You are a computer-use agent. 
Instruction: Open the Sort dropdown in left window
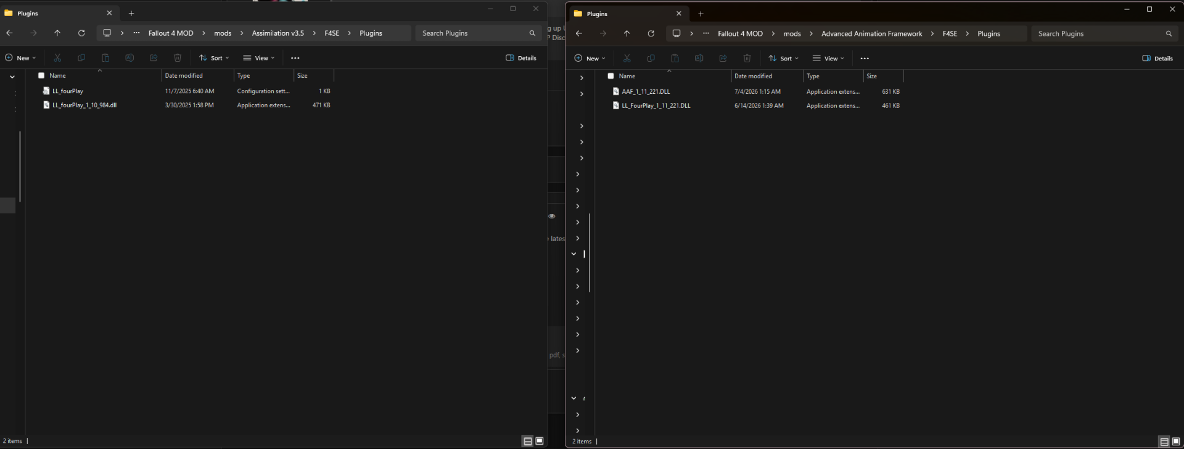214,58
